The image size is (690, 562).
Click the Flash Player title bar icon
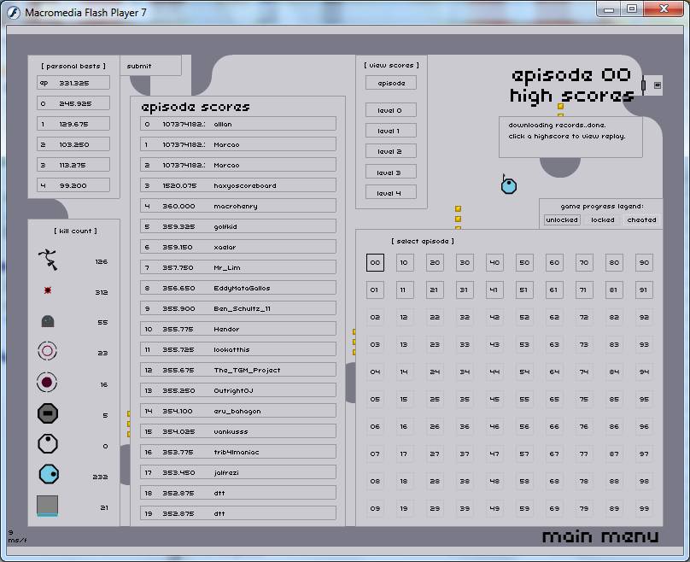point(14,10)
